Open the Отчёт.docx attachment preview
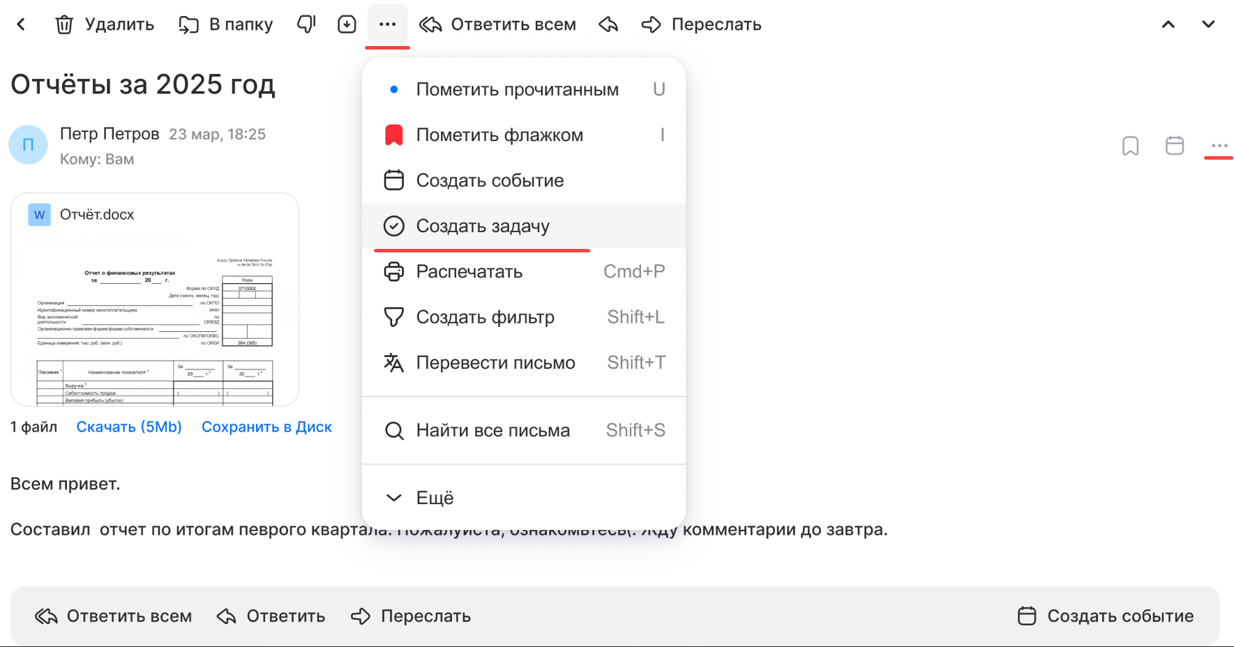 click(155, 307)
